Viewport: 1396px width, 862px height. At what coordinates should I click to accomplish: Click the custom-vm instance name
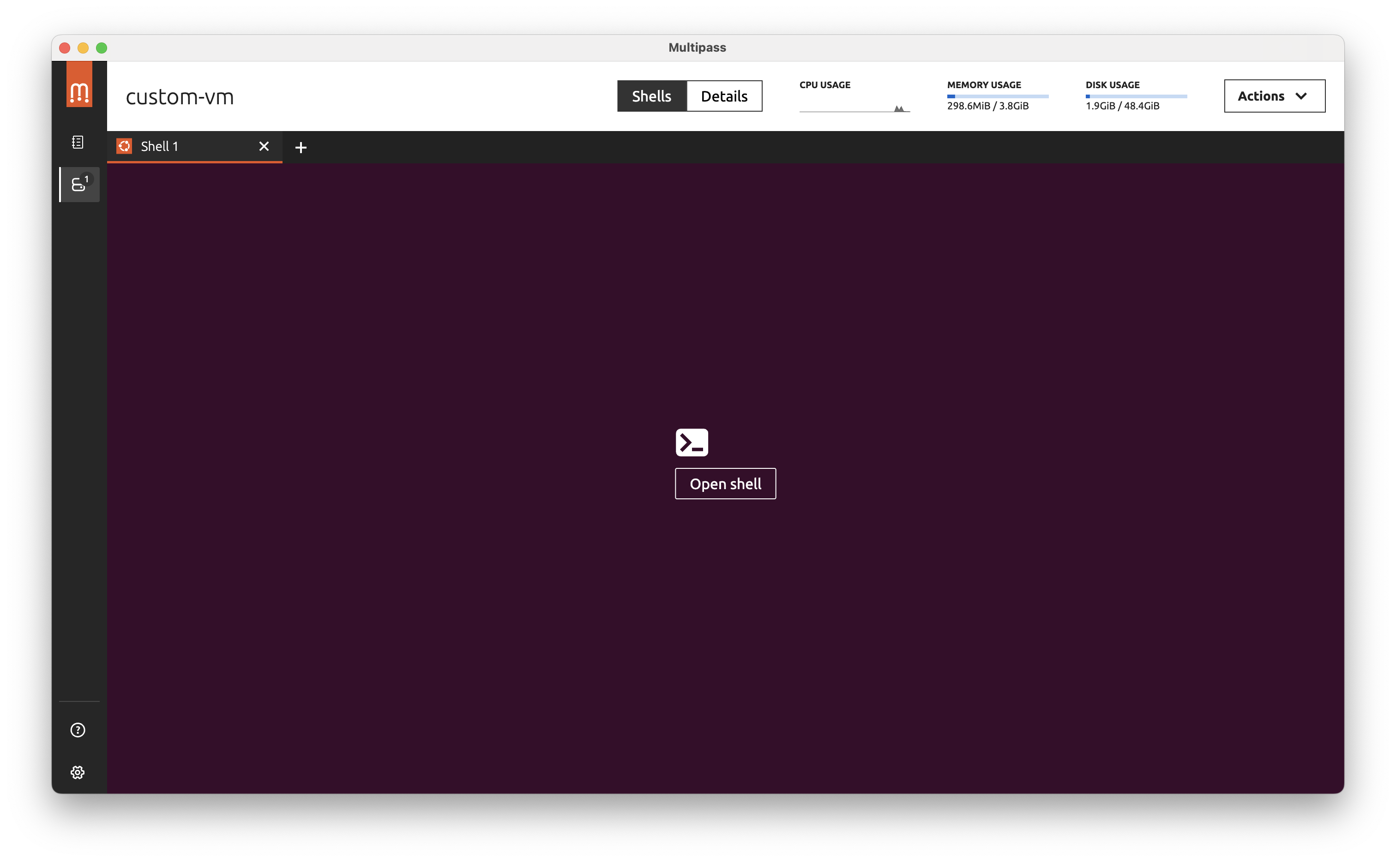click(180, 97)
